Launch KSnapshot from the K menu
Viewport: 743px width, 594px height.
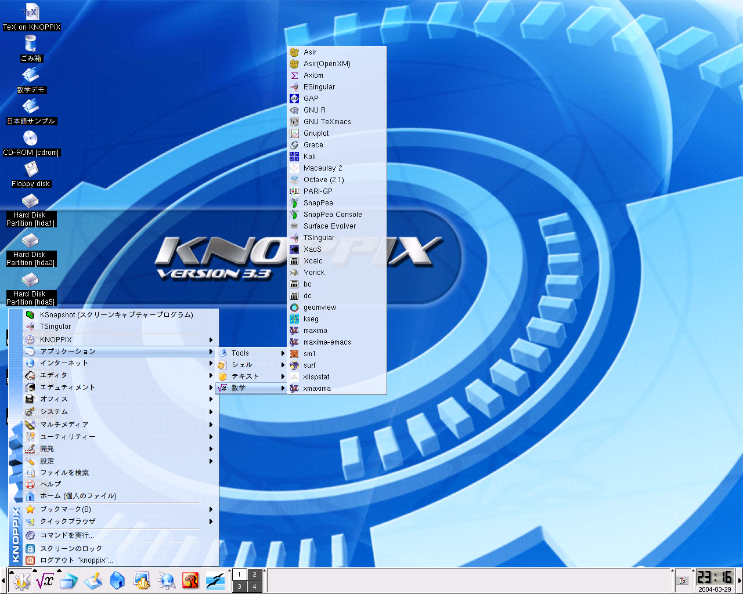(x=120, y=315)
